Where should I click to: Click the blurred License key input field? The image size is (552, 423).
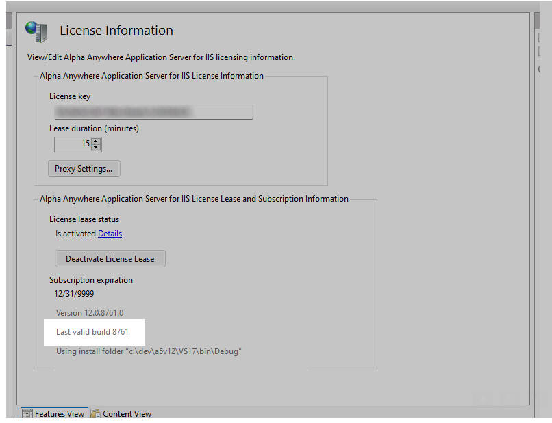coord(153,112)
